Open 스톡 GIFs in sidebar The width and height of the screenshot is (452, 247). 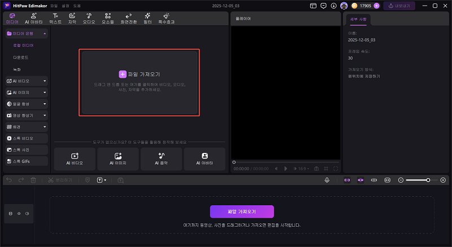pyautogui.click(x=27, y=161)
